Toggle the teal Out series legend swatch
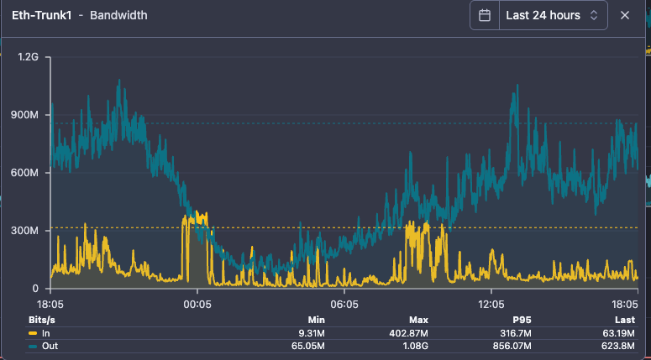The image size is (651, 360). point(33,346)
